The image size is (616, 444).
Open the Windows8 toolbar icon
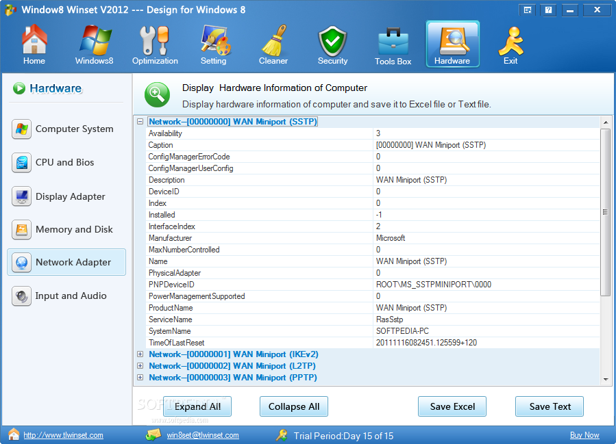(x=95, y=40)
